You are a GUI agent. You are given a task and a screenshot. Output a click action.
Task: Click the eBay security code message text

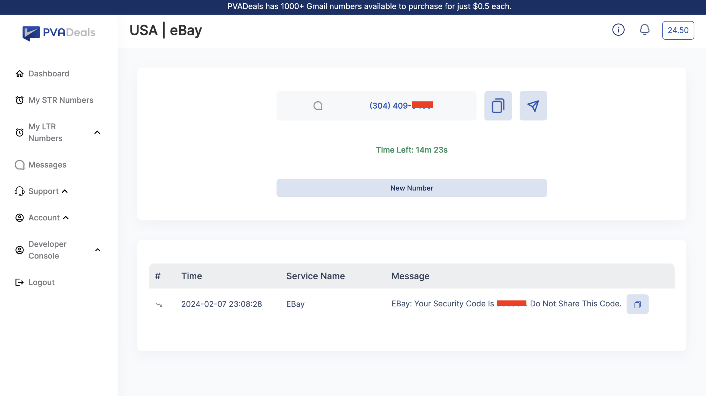[x=506, y=304]
